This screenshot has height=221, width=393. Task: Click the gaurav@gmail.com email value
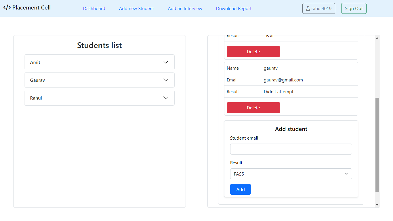click(283, 80)
